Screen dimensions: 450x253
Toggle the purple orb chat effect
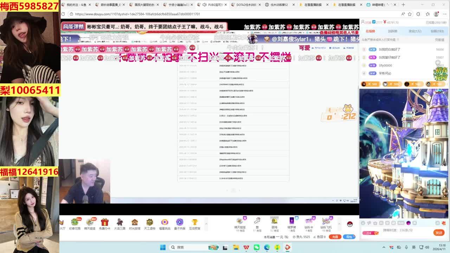409,223
